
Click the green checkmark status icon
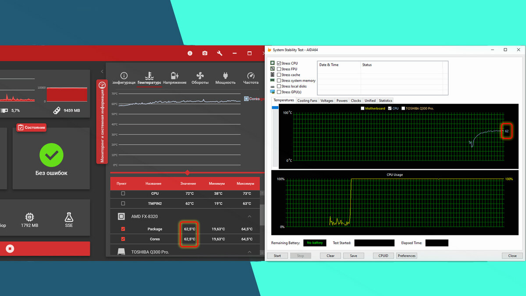[x=51, y=155]
